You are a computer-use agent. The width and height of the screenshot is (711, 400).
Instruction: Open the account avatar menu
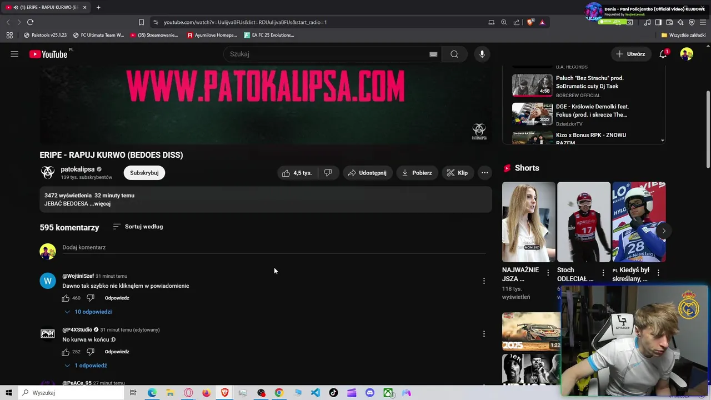click(687, 54)
